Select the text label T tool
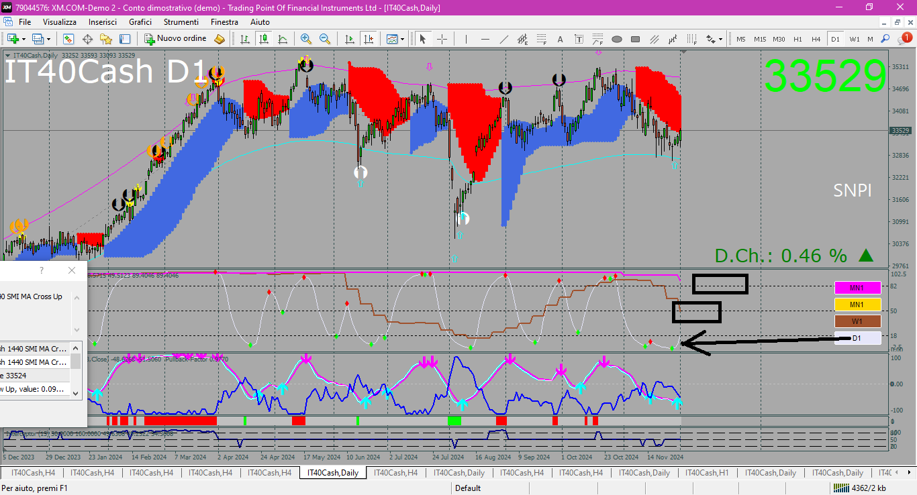This screenshot has width=917, height=495. click(579, 39)
